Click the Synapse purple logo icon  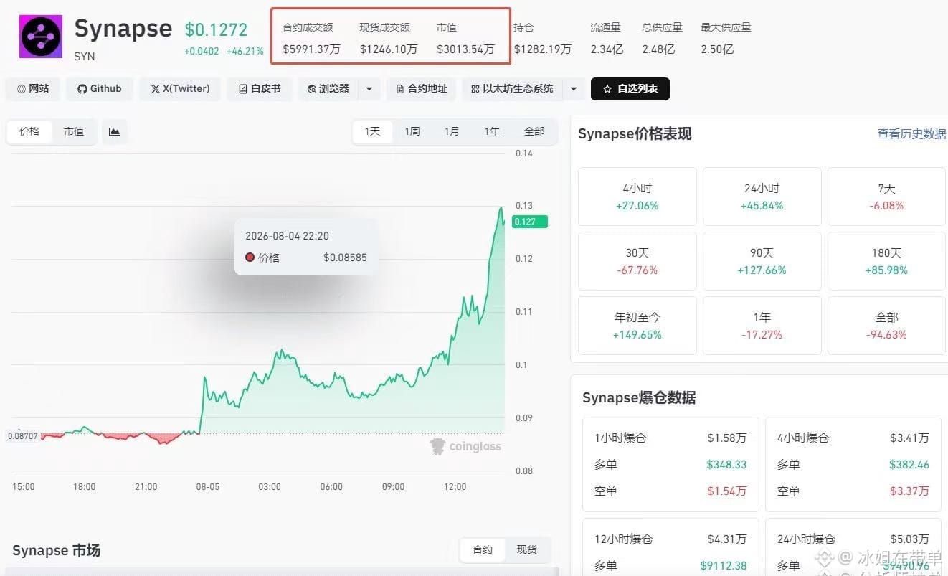(41, 37)
